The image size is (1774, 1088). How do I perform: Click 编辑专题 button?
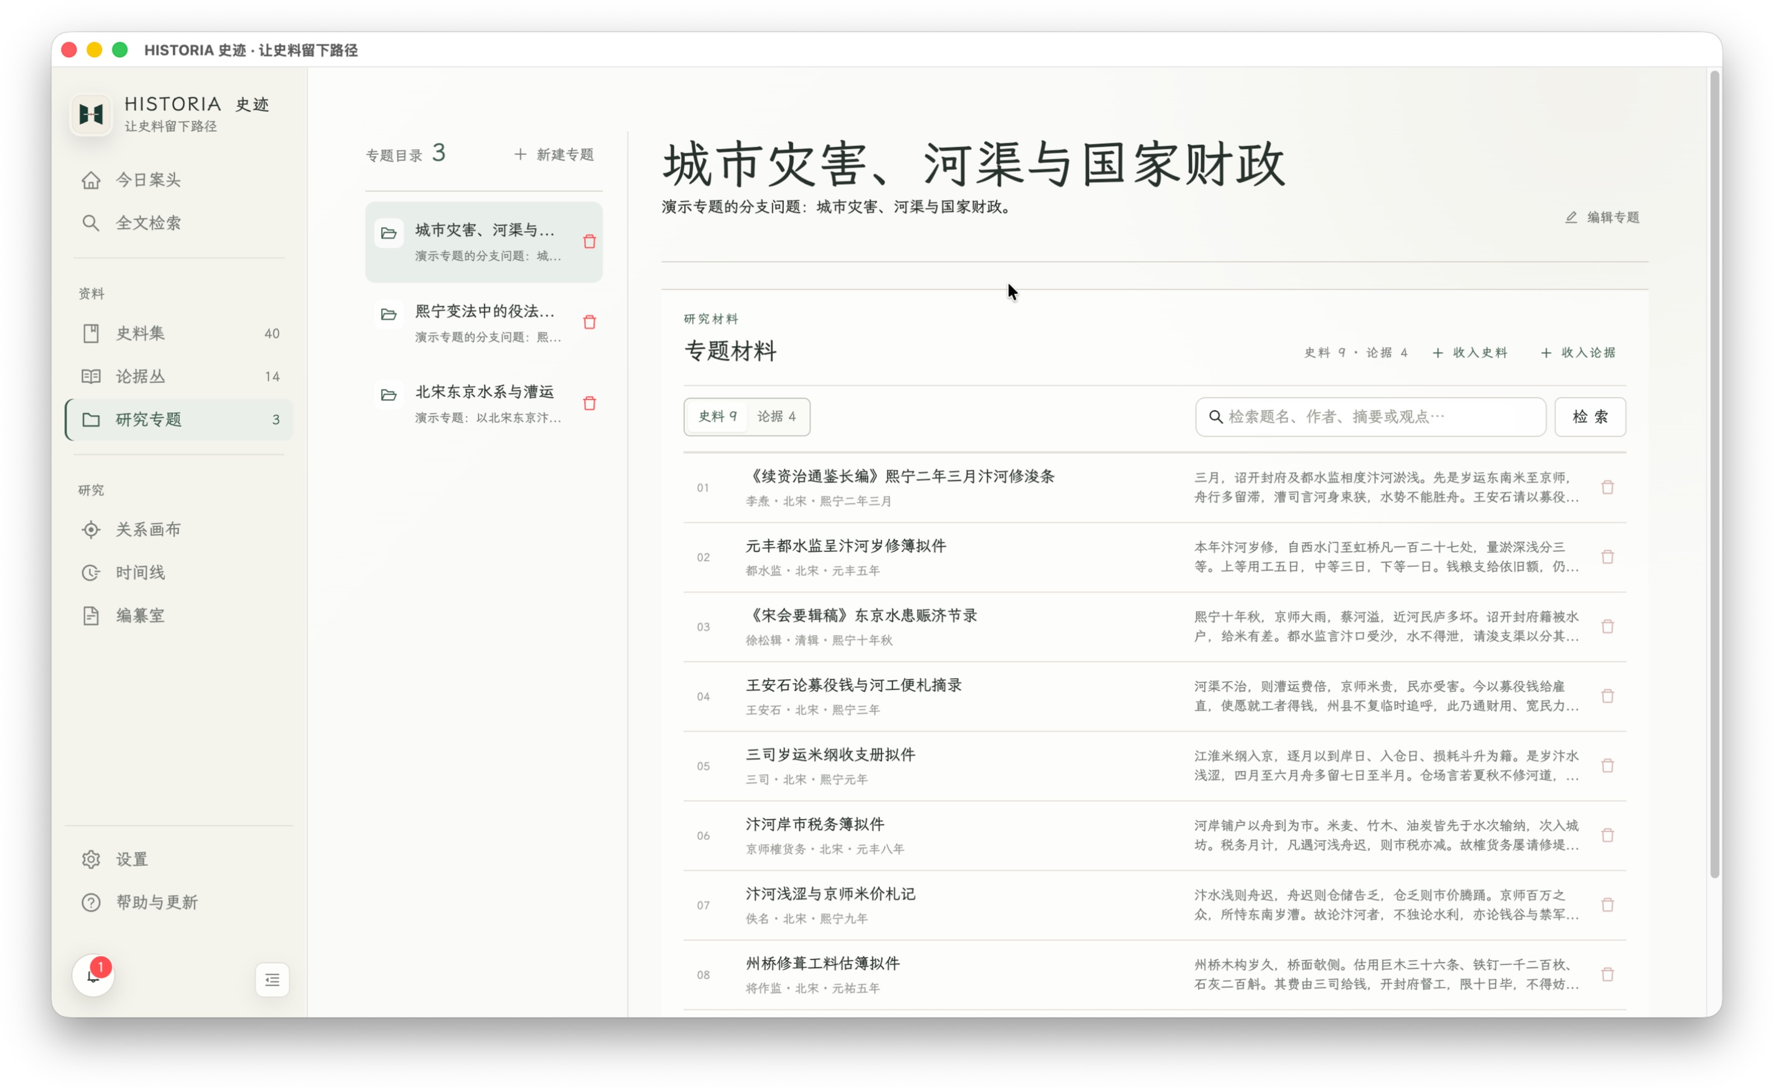point(1603,218)
